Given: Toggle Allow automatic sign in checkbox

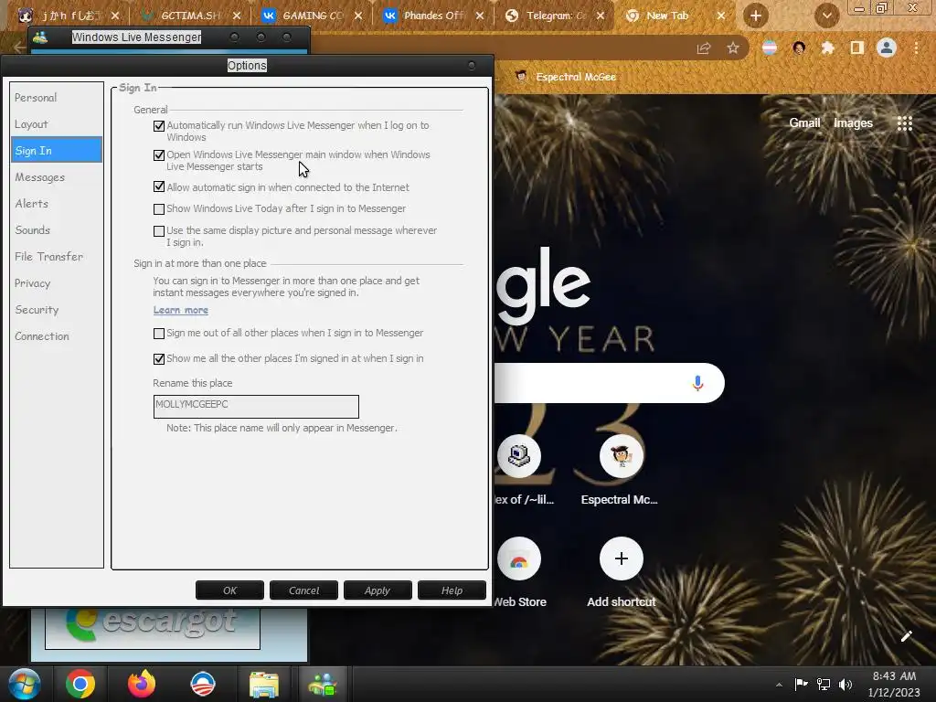Looking at the screenshot, I should (159, 186).
